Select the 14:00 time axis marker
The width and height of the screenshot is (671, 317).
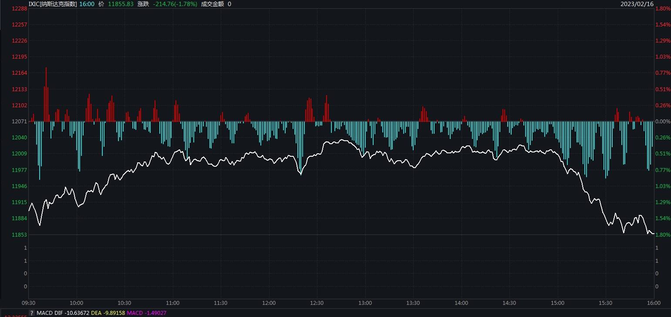[x=461, y=303]
